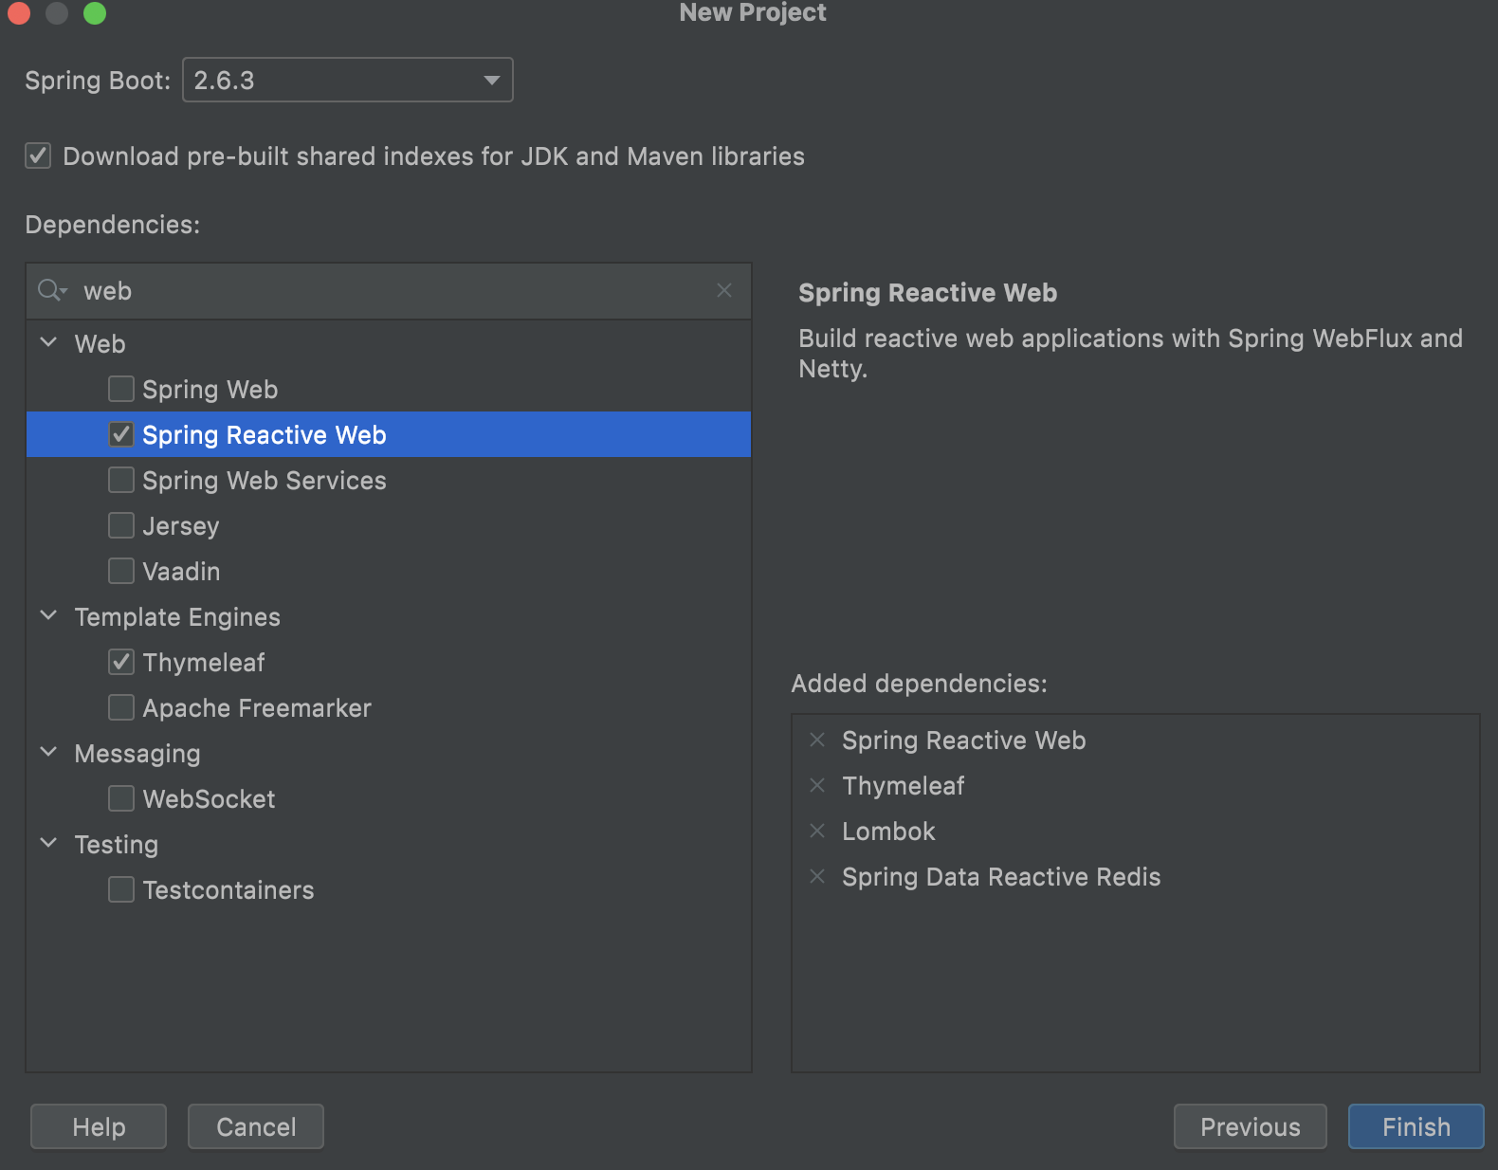Collapse the Web category
The width and height of the screenshot is (1498, 1170).
(49, 342)
